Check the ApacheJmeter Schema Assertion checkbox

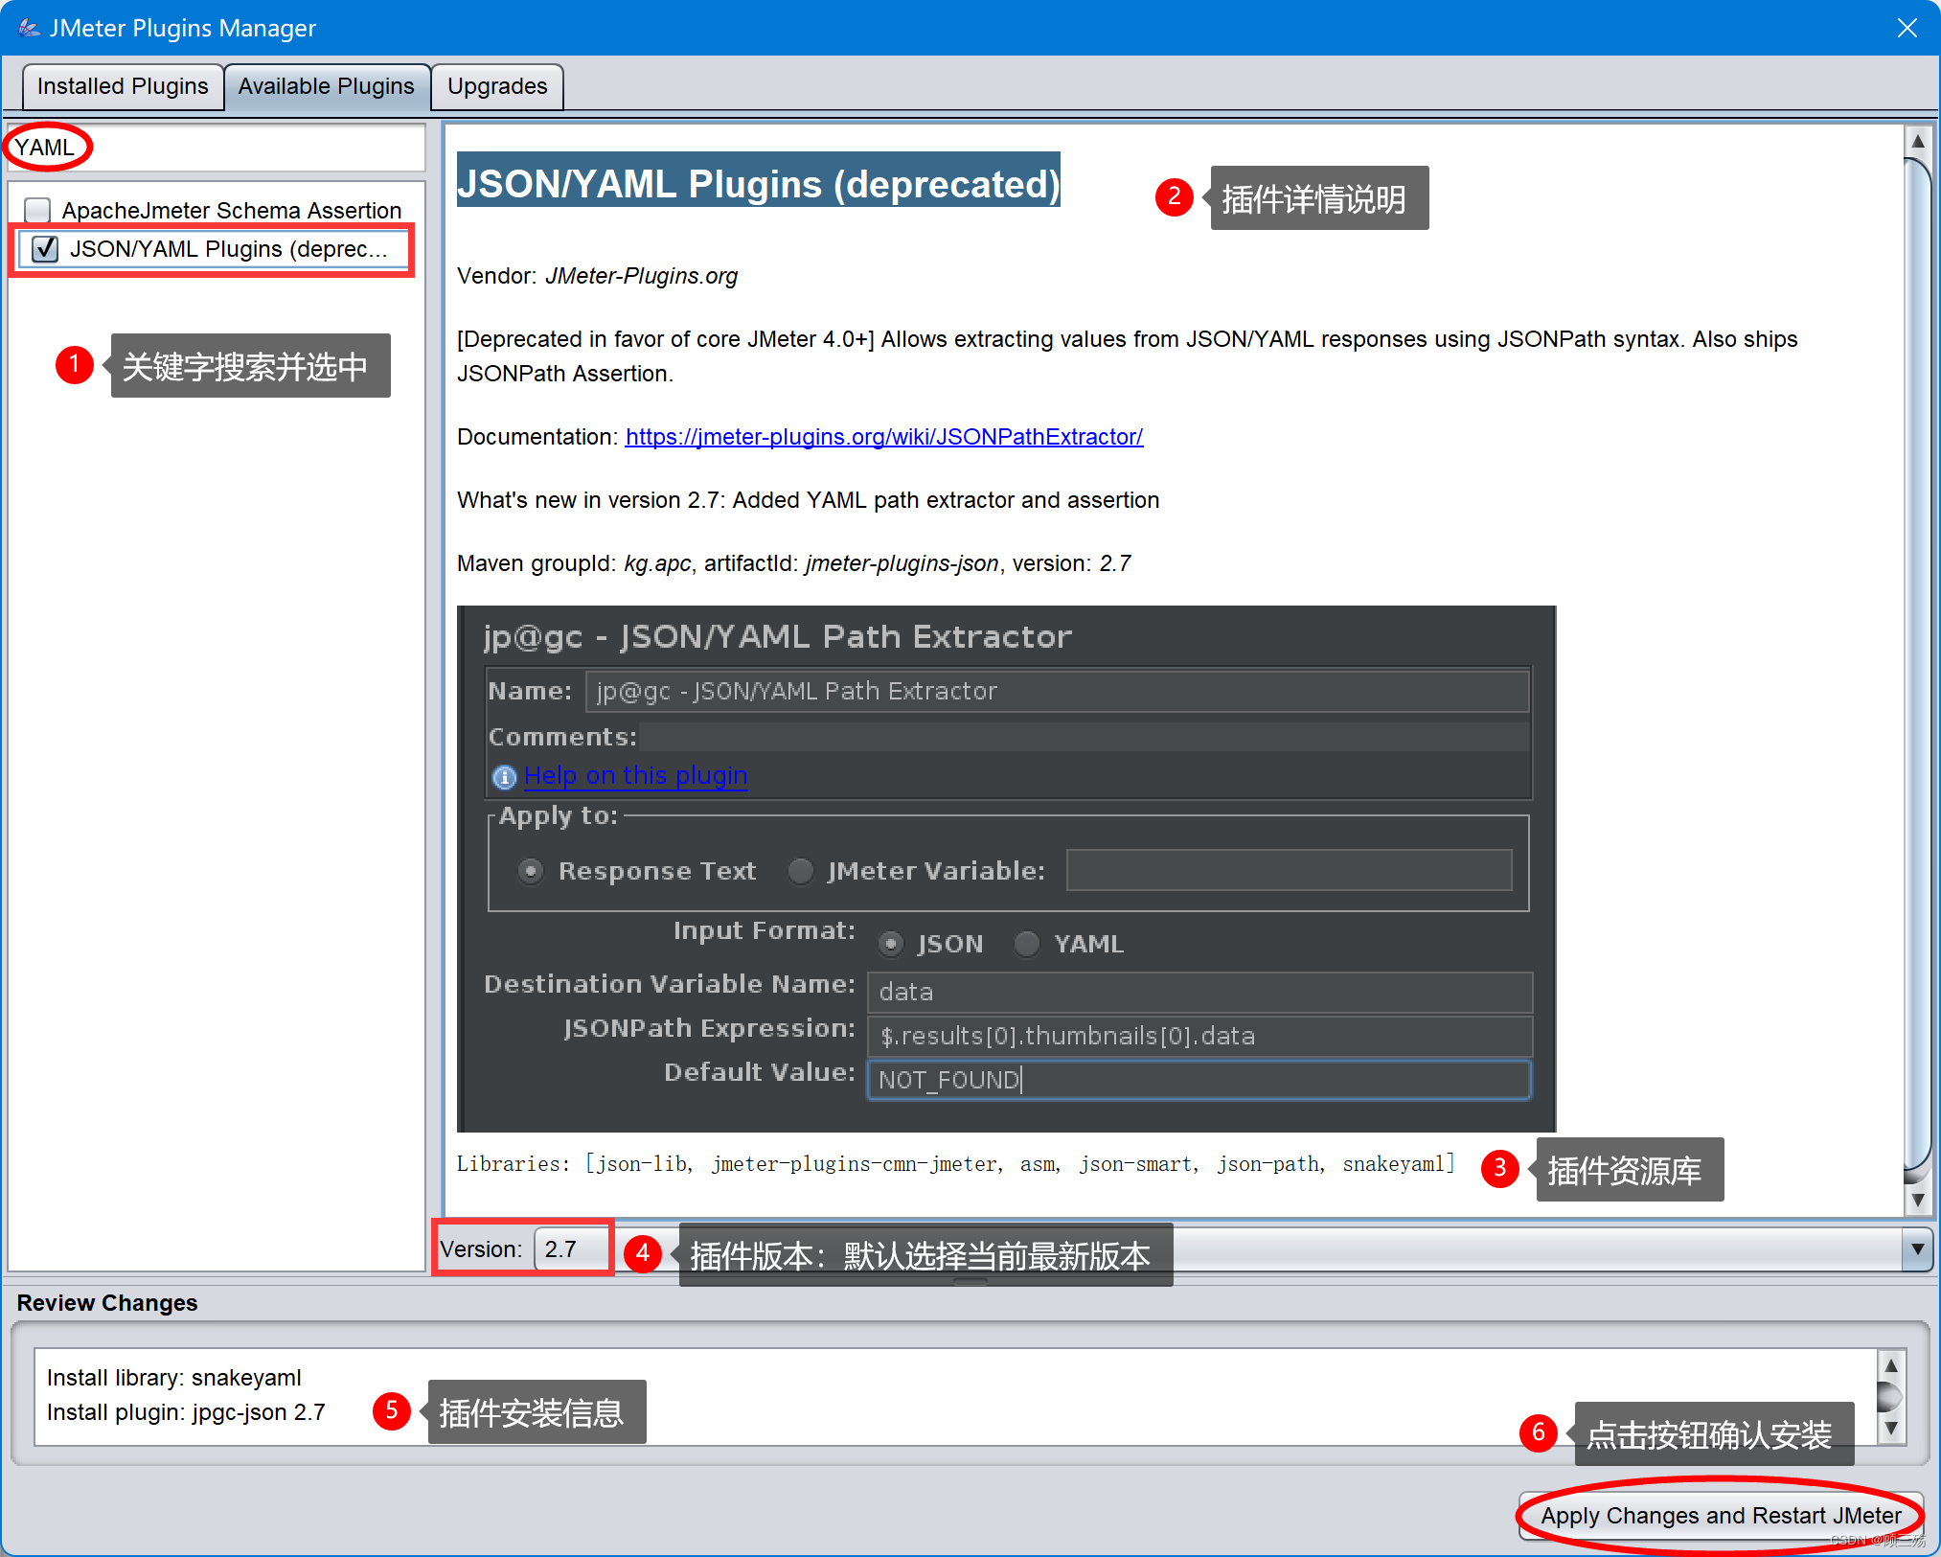click(36, 209)
